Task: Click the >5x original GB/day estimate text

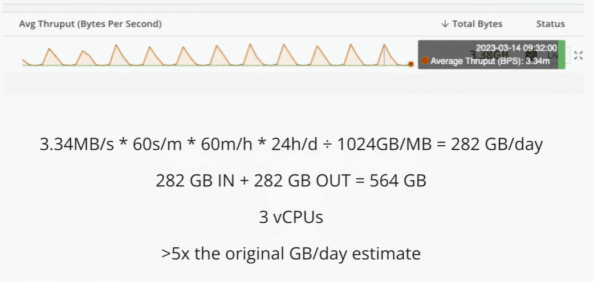Action: [x=291, y=252]
